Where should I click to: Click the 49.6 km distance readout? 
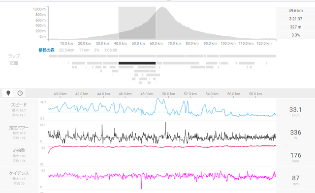coord(295,11)
